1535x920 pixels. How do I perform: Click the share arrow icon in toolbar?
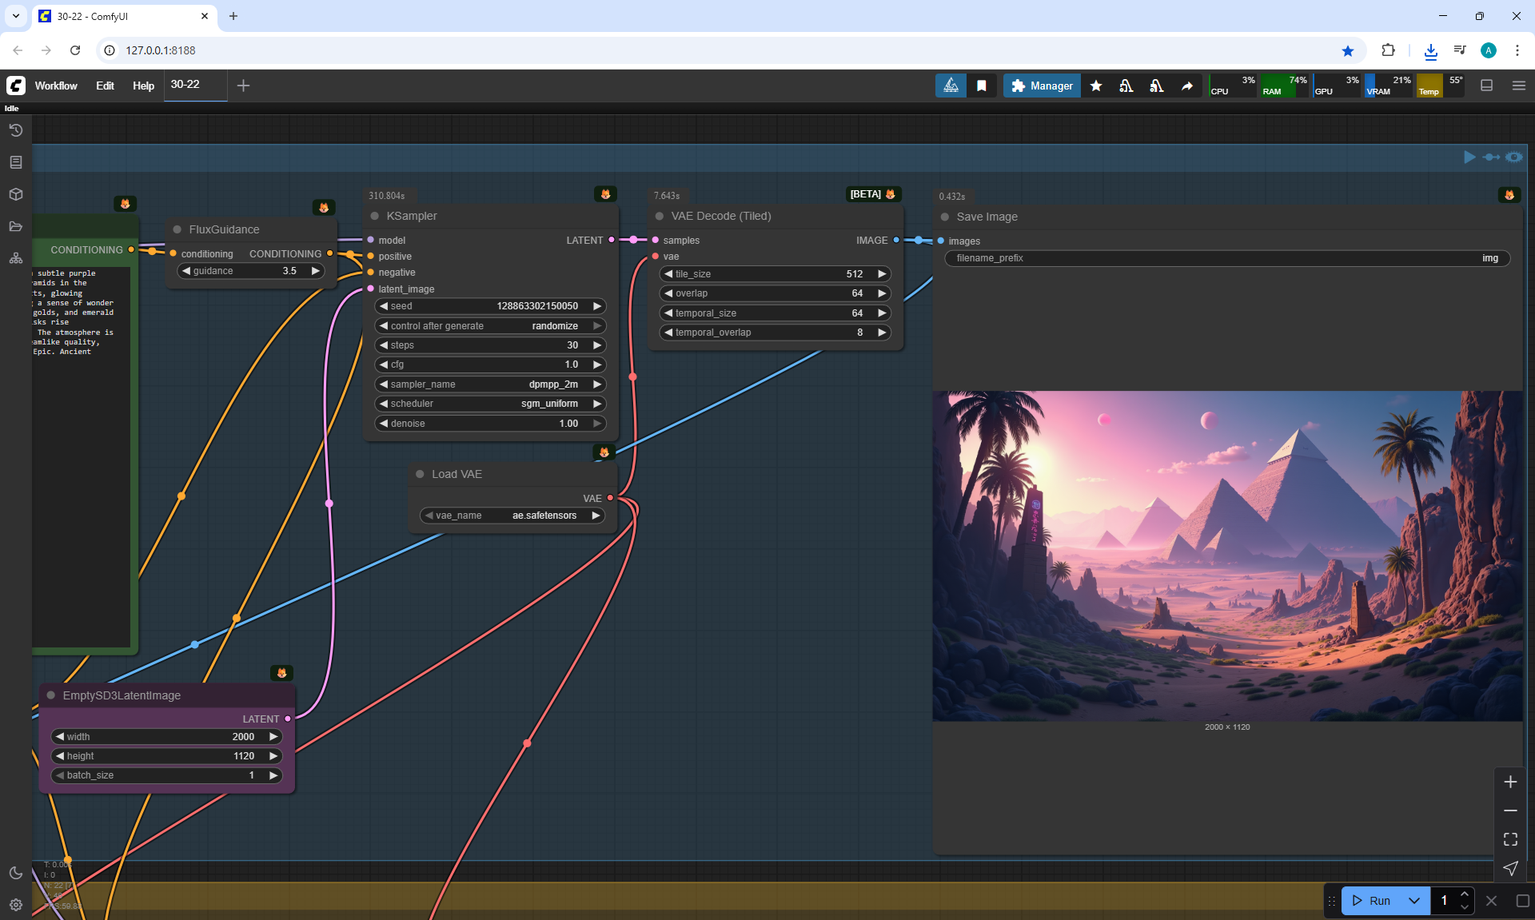(x=1187, y=86)
